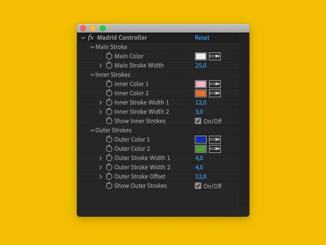Disable the Show Outer Strokes checkbox

198,186
